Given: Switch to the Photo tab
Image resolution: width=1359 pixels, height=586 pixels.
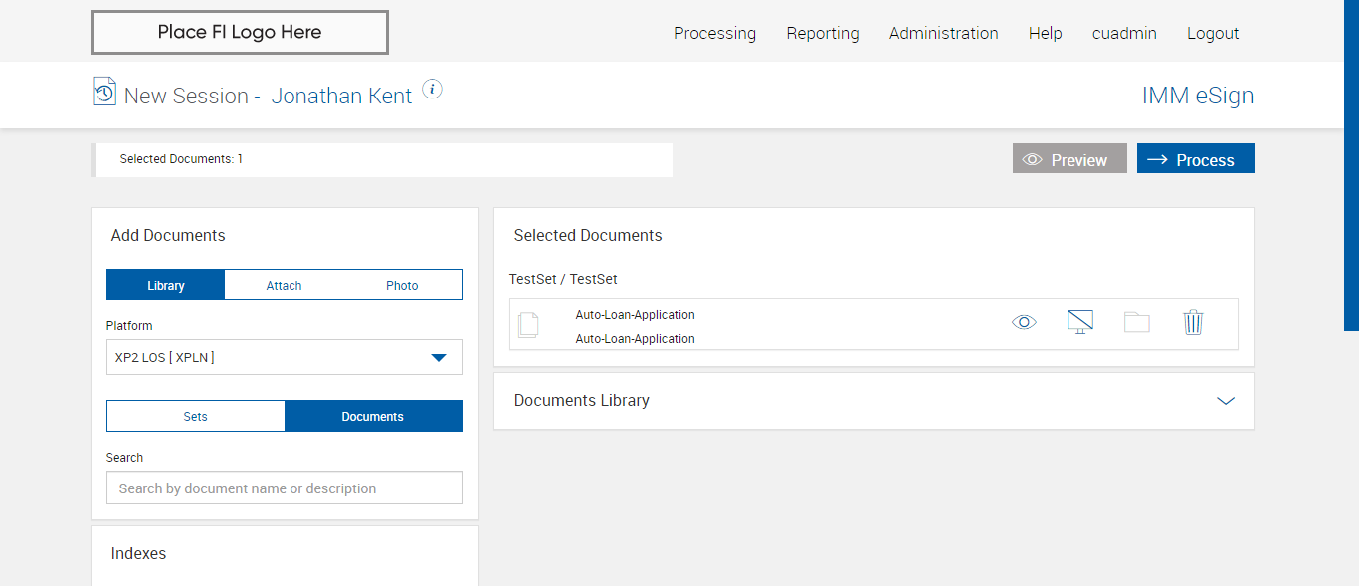Looking at the screenshot, I should tap(402, 285).
